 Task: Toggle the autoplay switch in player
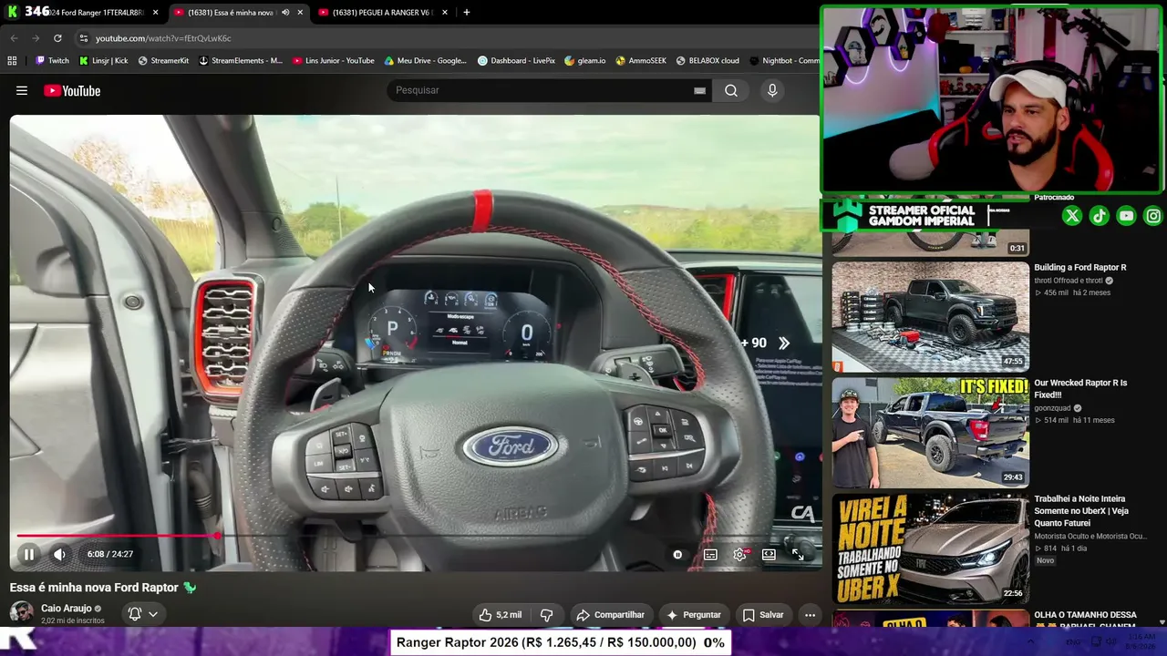click(x=677, y=554)
